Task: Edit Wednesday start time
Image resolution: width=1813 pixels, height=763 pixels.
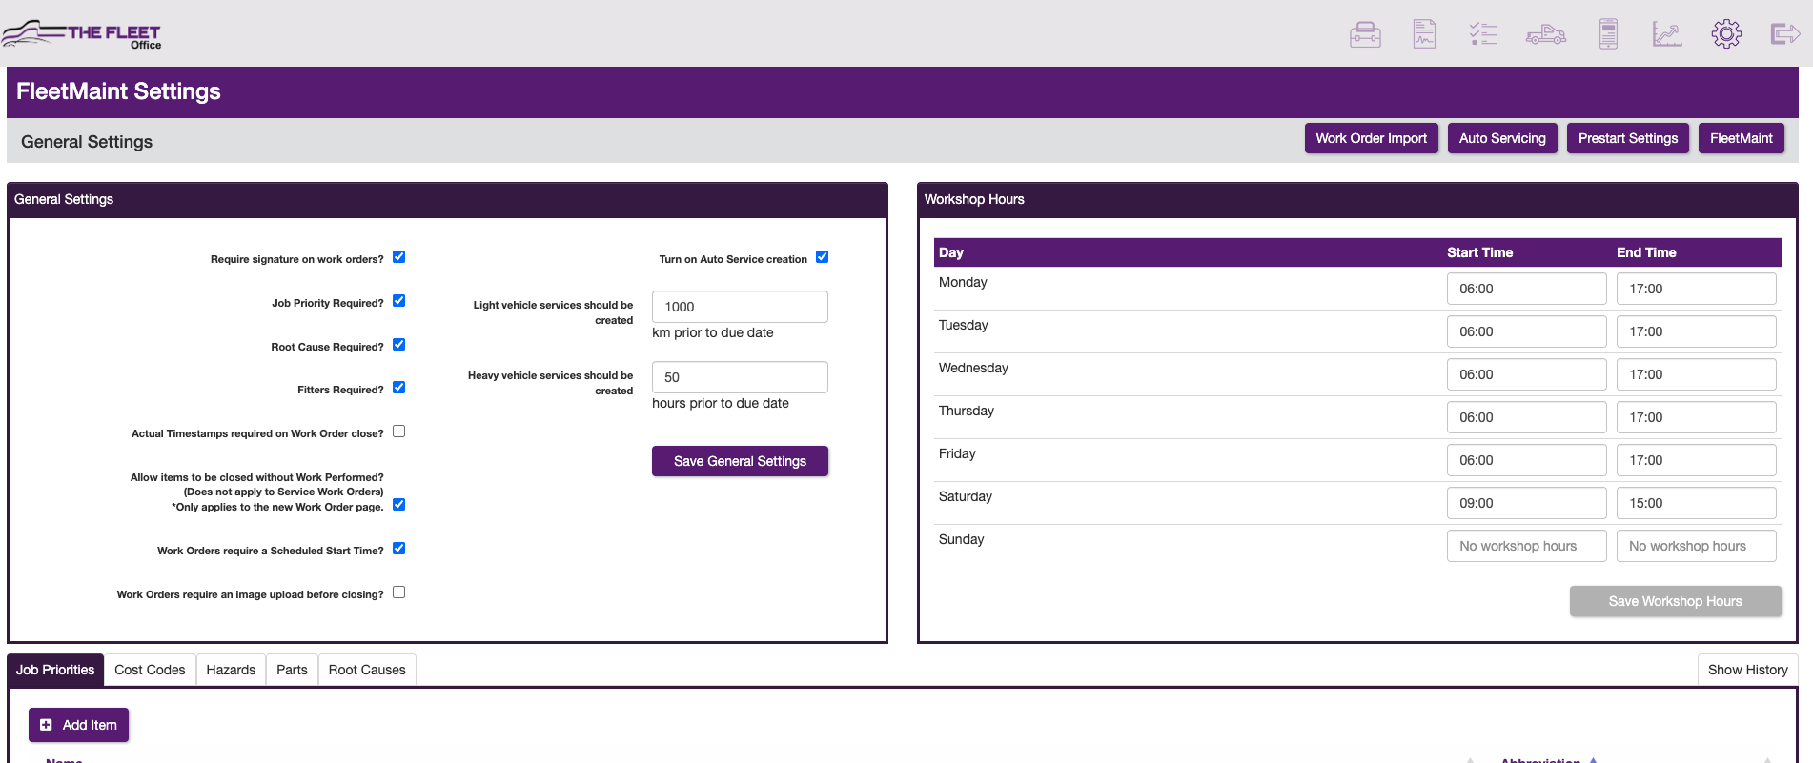Action: point(1526,374)
